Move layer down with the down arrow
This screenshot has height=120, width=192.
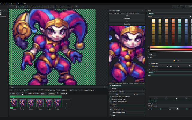coord(187,98)
